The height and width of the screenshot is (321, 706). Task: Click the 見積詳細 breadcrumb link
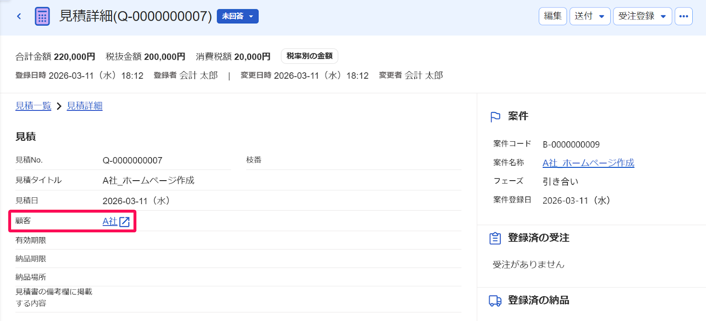click(x=85, y=106)
